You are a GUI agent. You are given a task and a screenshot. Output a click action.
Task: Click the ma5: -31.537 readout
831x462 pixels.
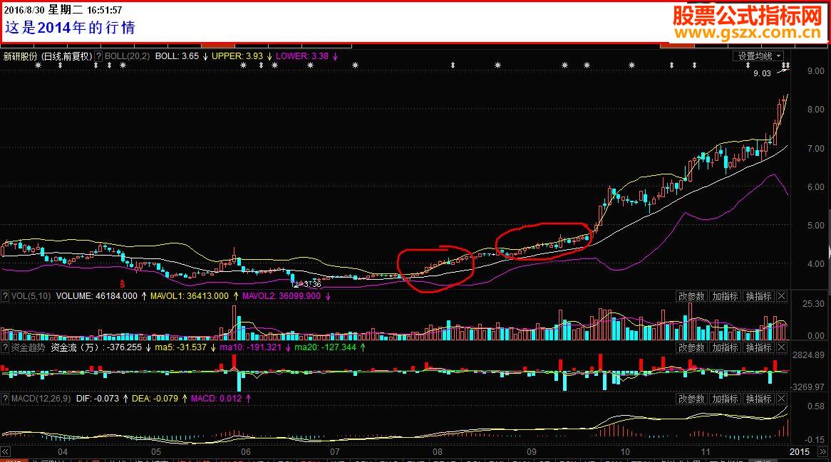181,347
